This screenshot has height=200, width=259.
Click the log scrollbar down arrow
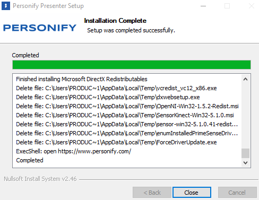point(245,162)
